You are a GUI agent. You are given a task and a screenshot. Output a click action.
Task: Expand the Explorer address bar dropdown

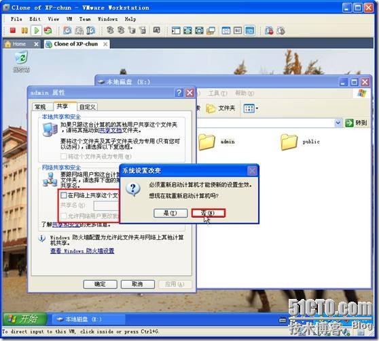tap(338, 123)
